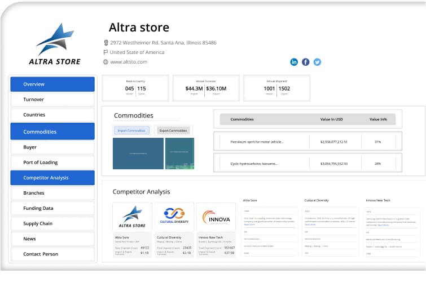Select the Altra Store competitor card logo
The height and width of the screenshot is (283, 426).
tap(132, 217)
